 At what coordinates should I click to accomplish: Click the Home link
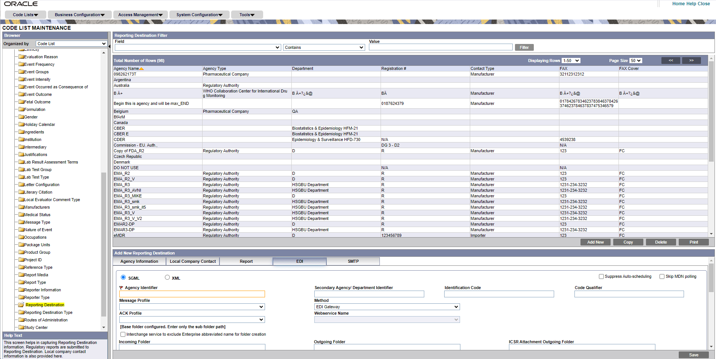[x=679, y=4]
